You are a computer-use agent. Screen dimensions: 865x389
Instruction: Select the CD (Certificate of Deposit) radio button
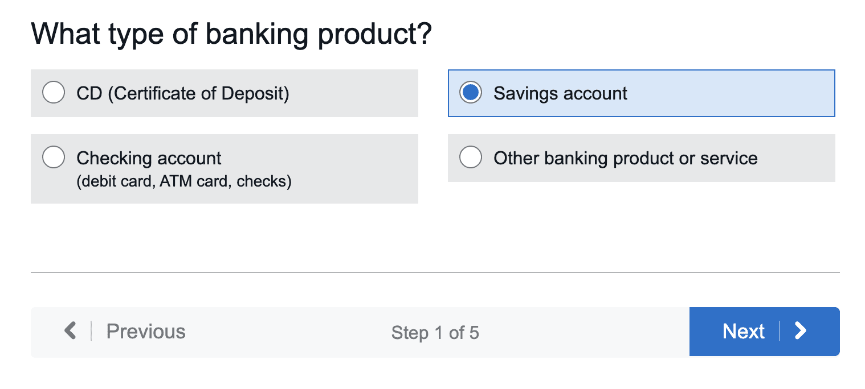[54, 93]
